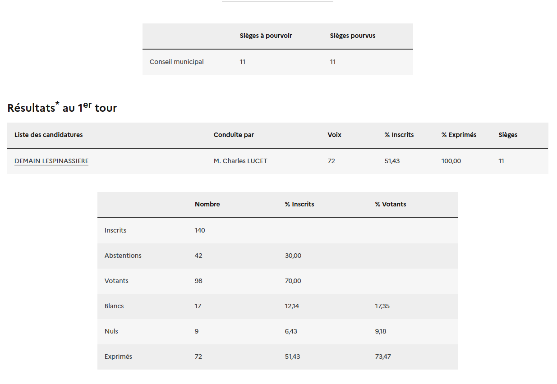557x384 pixels.
Task: Click the Nuls row label
Action: click(x=111, y=331)
